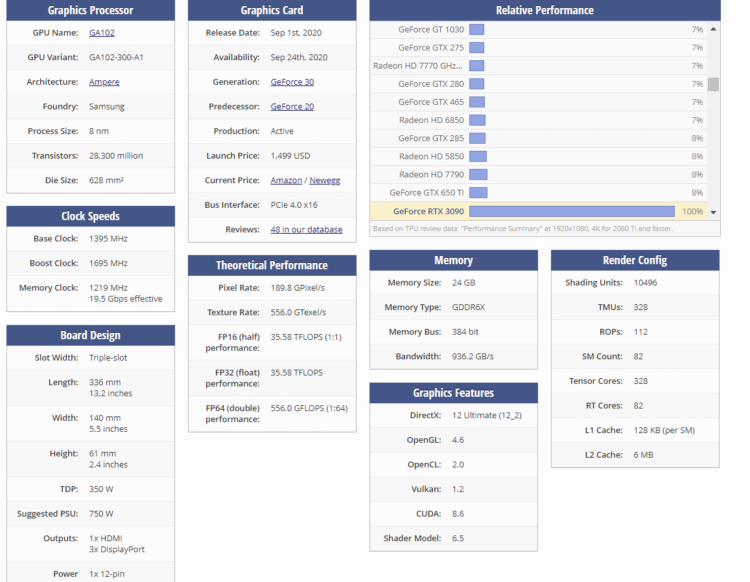750x582 pixels.
Task: Select the GeForce GTX 285 row label
Action: [431, 138]
